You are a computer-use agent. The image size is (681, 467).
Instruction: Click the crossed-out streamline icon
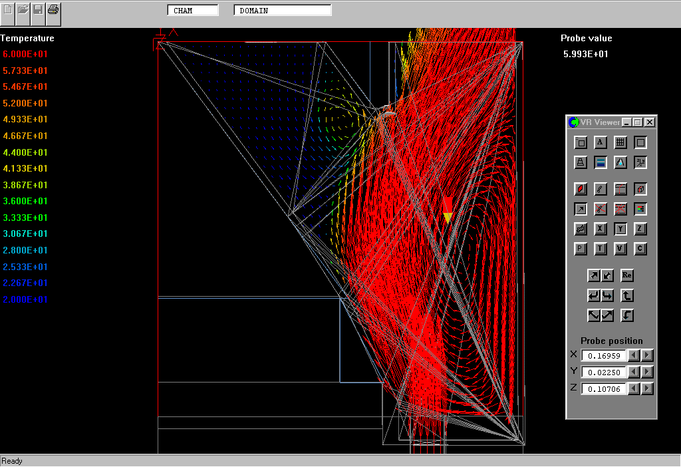[600, 209]
